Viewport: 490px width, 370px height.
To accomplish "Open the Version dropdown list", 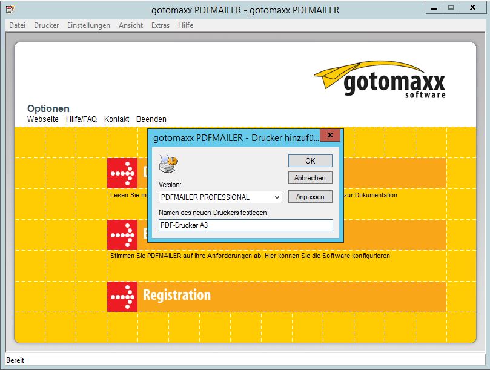I will pos(277,197).
